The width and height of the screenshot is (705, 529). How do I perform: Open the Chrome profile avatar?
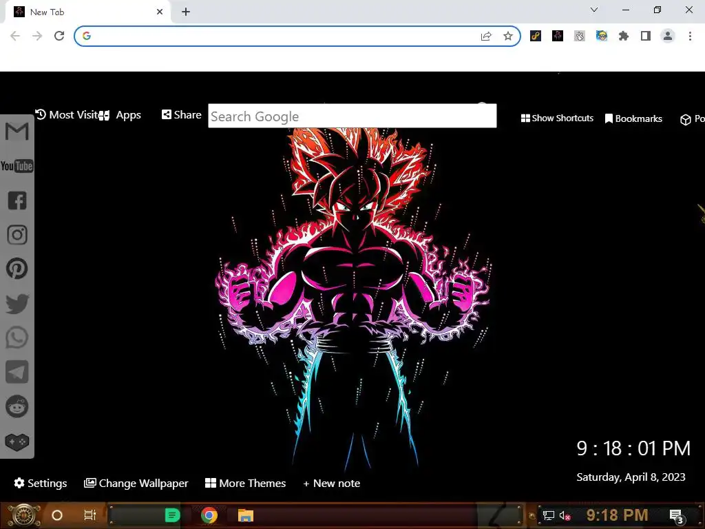point(668,36)
